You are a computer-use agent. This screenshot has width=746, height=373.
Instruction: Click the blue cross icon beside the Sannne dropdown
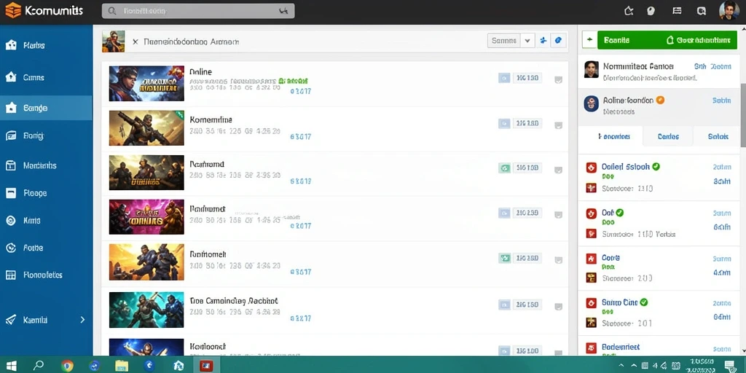pos(543,41)
